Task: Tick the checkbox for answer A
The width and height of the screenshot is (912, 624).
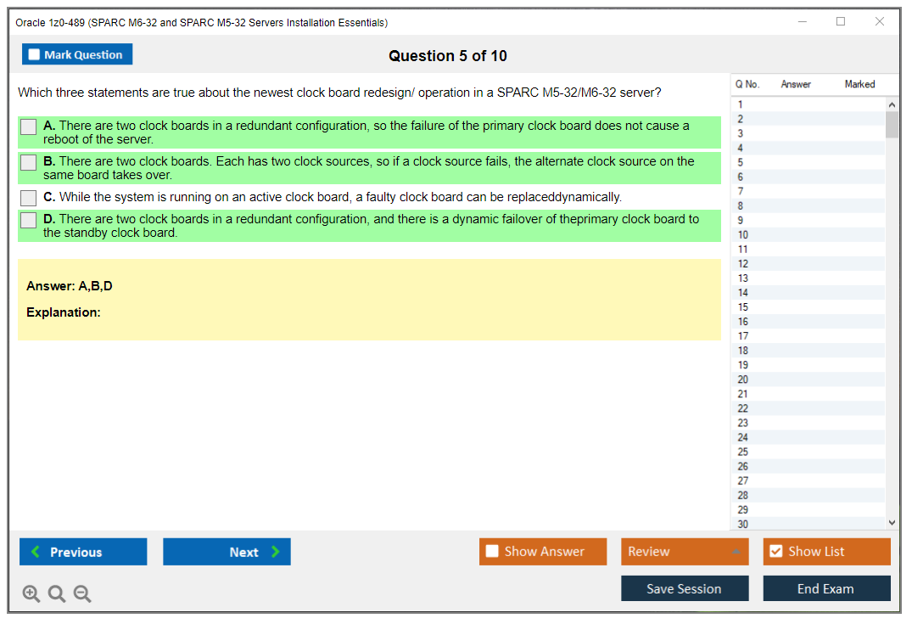Action: point(29,126)
